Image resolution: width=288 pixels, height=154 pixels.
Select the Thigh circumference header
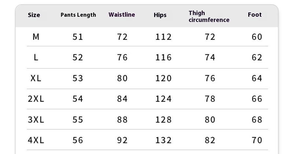(209, 16)
